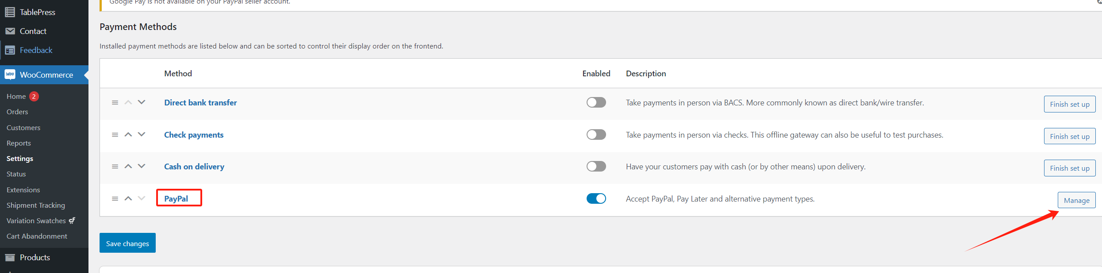Disable the PayPal payment toggle
This screenshot has height=273, width=1102.
pyautogui.click(x=596, y=198)
